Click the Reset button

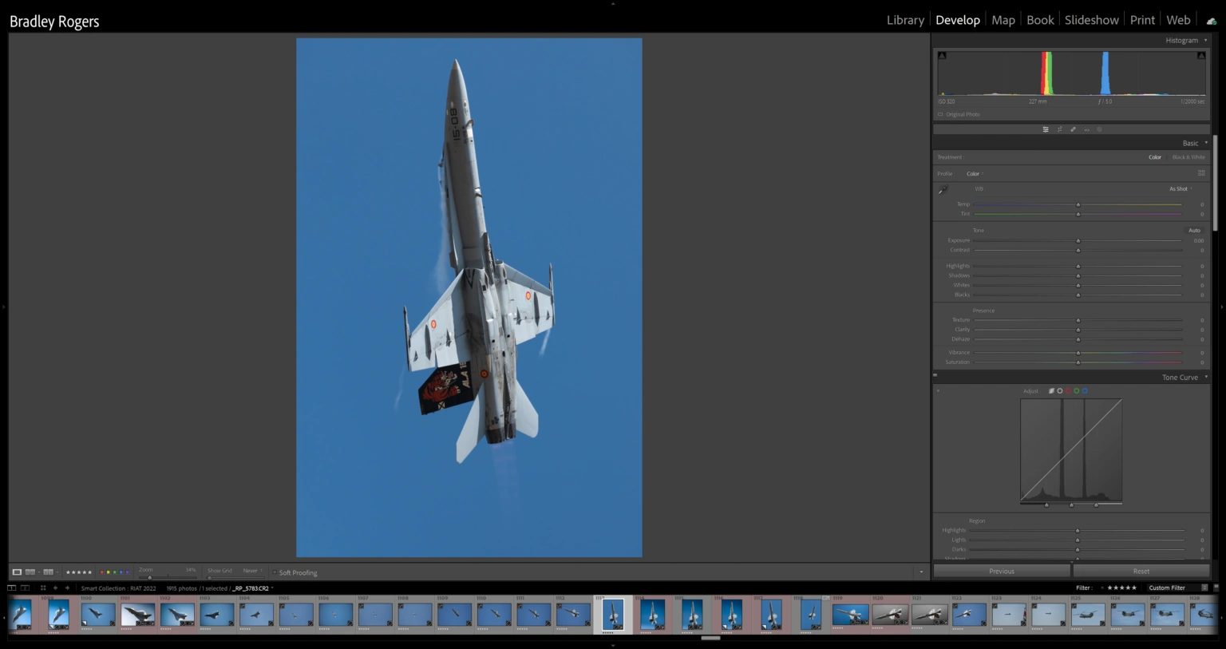1141,571
